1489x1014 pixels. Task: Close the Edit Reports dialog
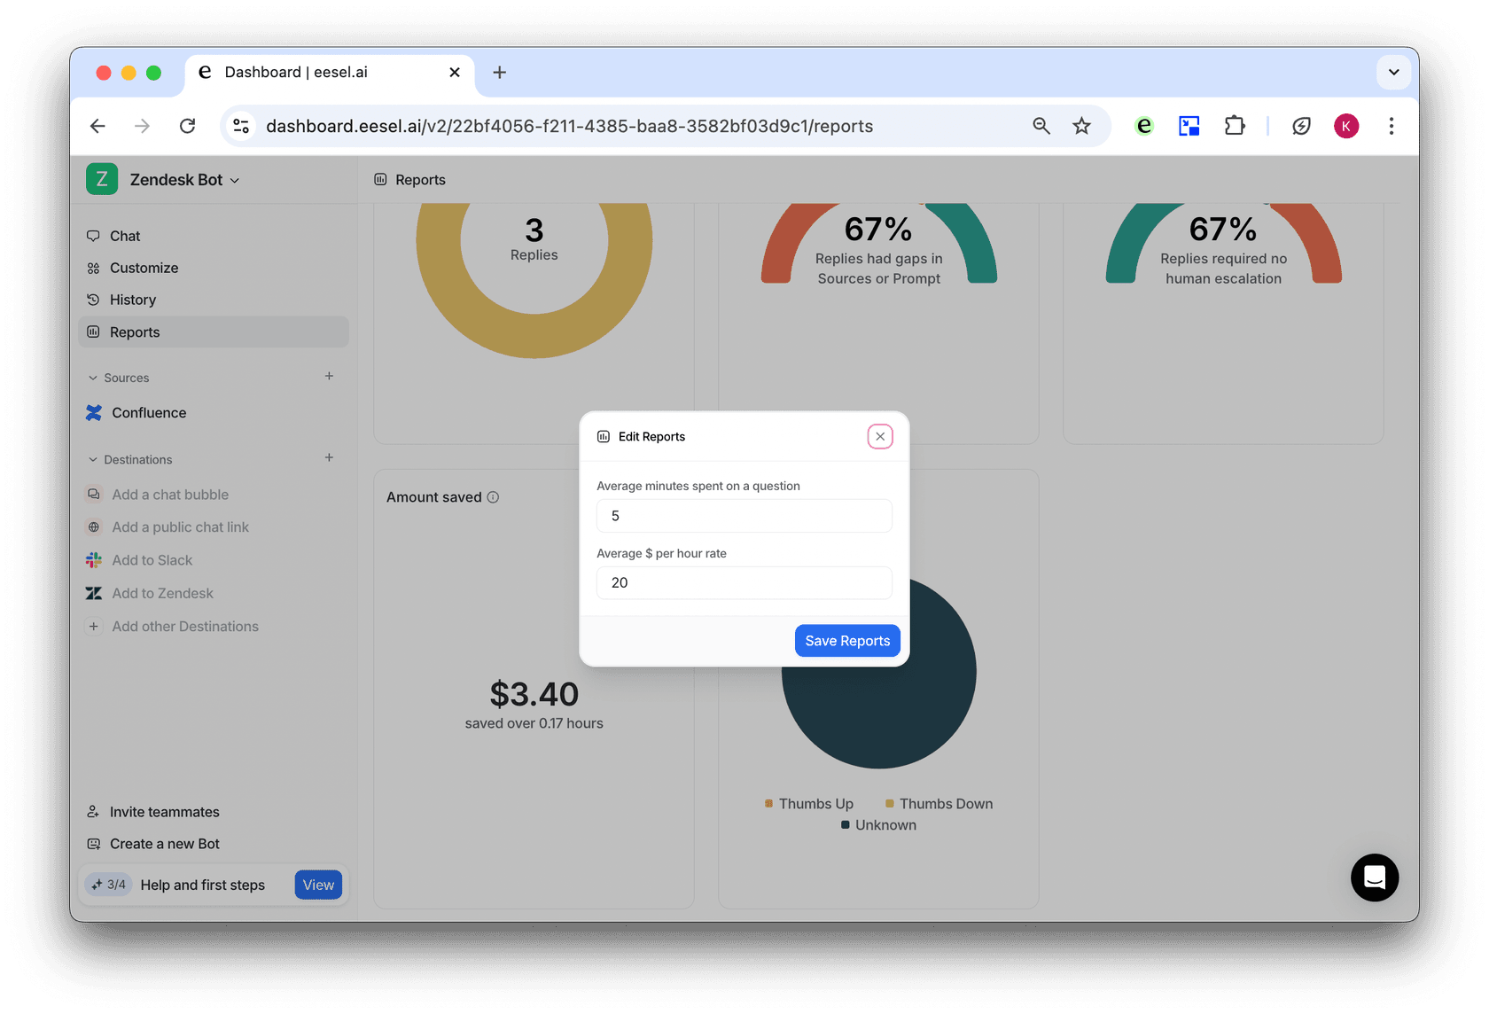point(879,436)
